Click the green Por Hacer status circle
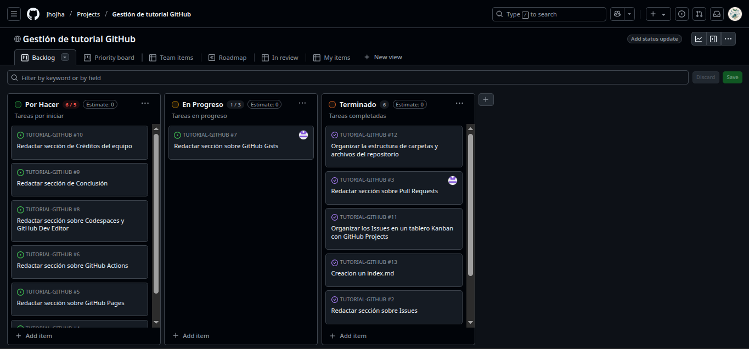The image size is (749, 349). pyautogui.click(x=18, y=104)
